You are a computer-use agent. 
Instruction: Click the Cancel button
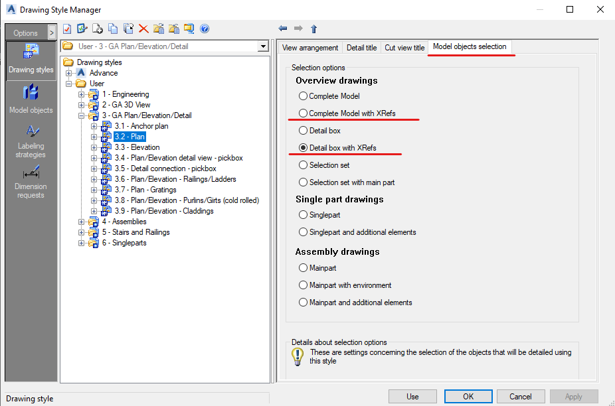521,397
